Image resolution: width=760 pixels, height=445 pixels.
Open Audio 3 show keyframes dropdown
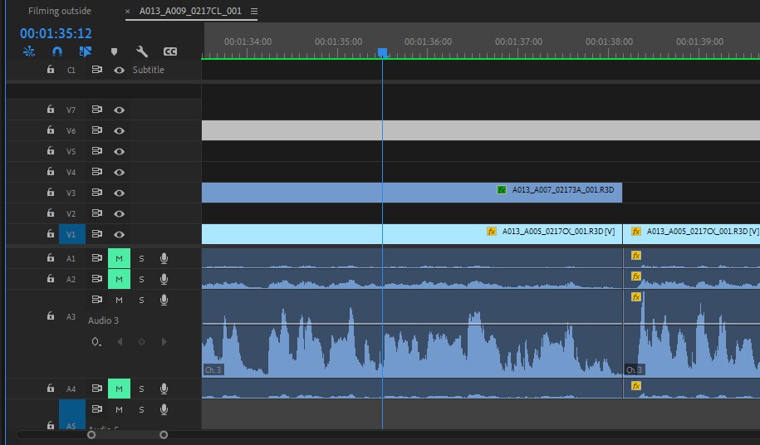click(x=96, y=342)
